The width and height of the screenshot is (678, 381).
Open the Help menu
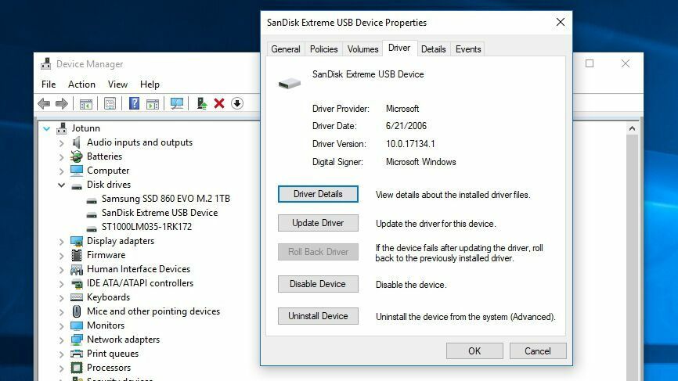coord(150,84)
